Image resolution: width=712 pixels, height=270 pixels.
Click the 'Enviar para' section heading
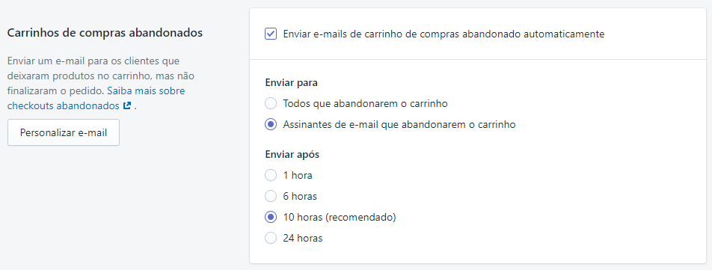click(291, 83)
